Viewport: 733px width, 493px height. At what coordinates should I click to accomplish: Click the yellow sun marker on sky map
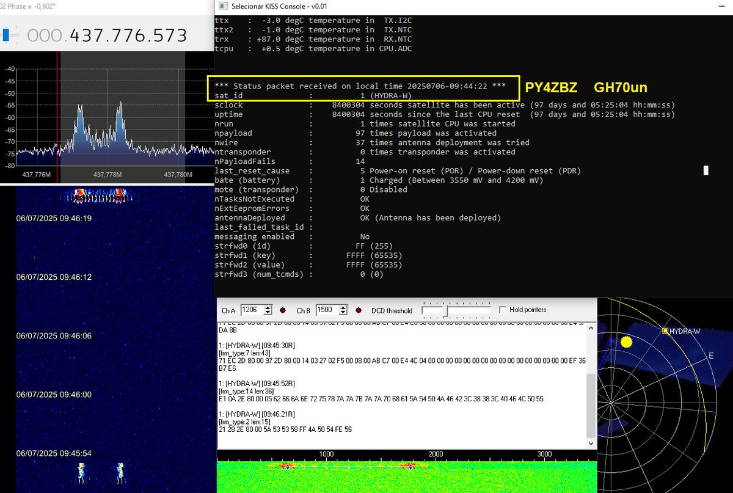[626, 342]
